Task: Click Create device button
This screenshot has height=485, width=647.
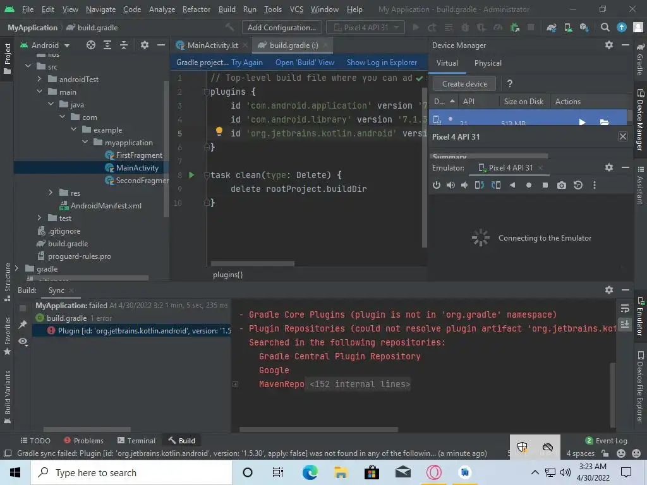Action: [464, 84]
